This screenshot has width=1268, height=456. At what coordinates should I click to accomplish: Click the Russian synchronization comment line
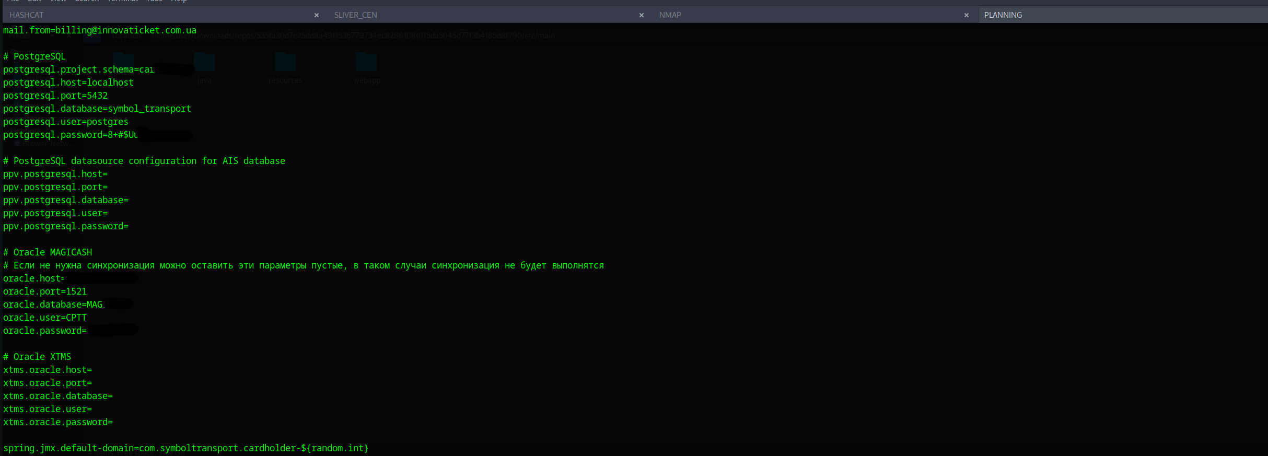[x=303, y=265]
